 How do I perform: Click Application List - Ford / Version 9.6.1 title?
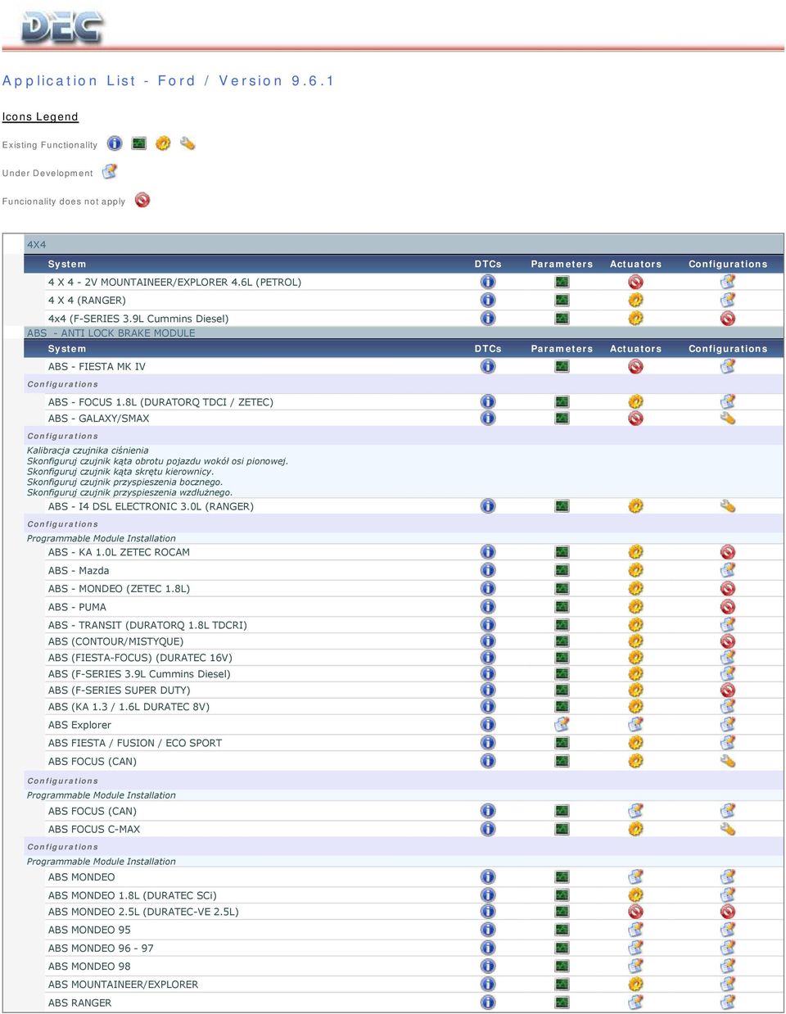168,80
